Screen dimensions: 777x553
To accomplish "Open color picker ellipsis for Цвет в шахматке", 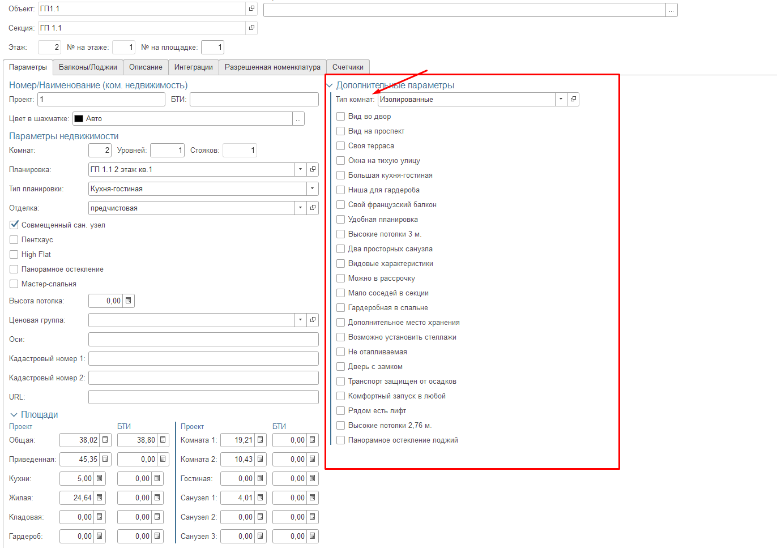I will click(298, 118).
